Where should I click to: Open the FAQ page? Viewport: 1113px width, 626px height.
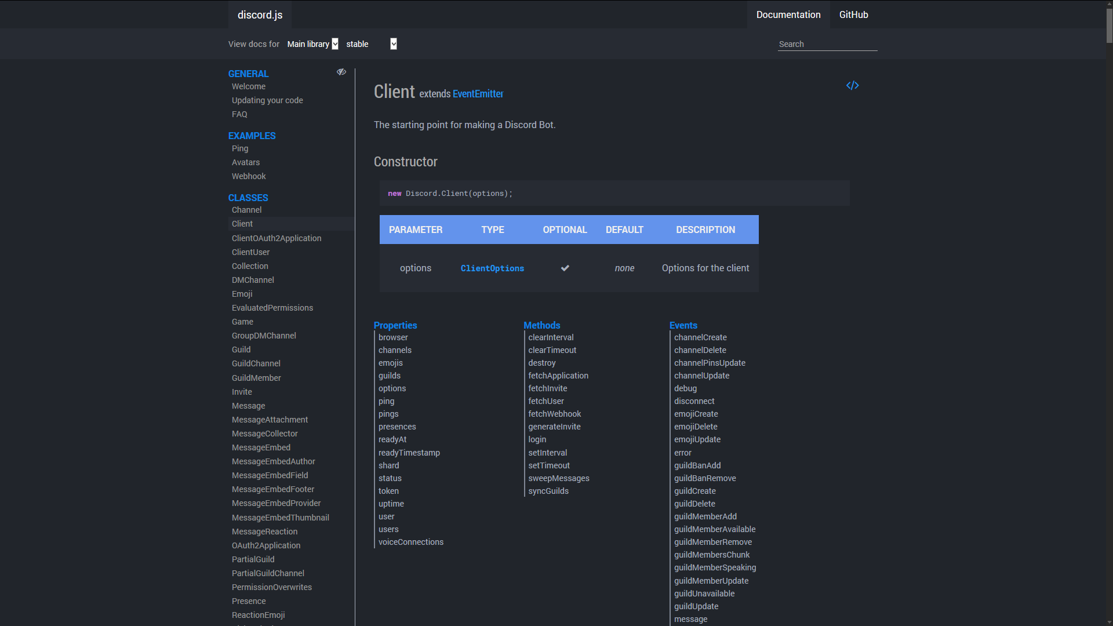[239, 114]
